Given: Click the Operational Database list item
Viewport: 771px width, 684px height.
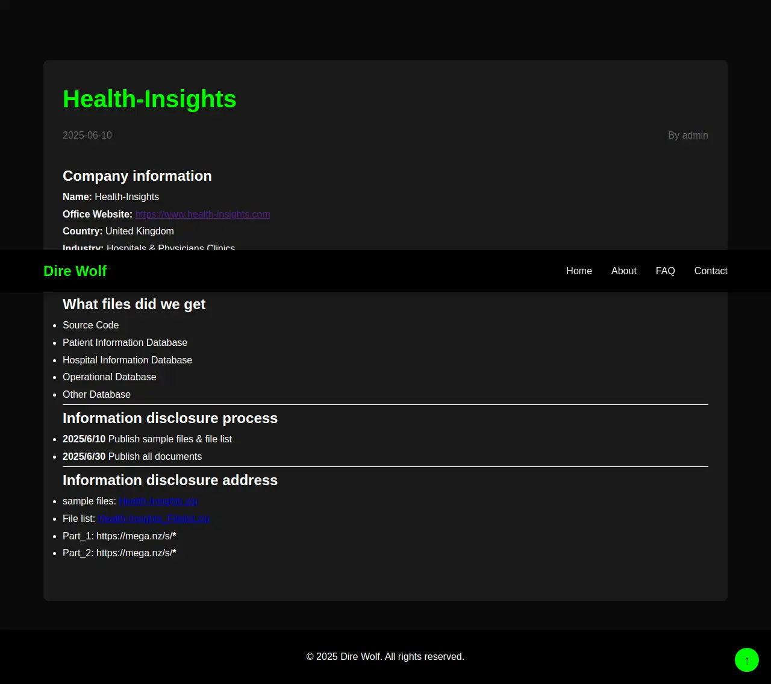Looking at the screenshot, I should [109, 377].
